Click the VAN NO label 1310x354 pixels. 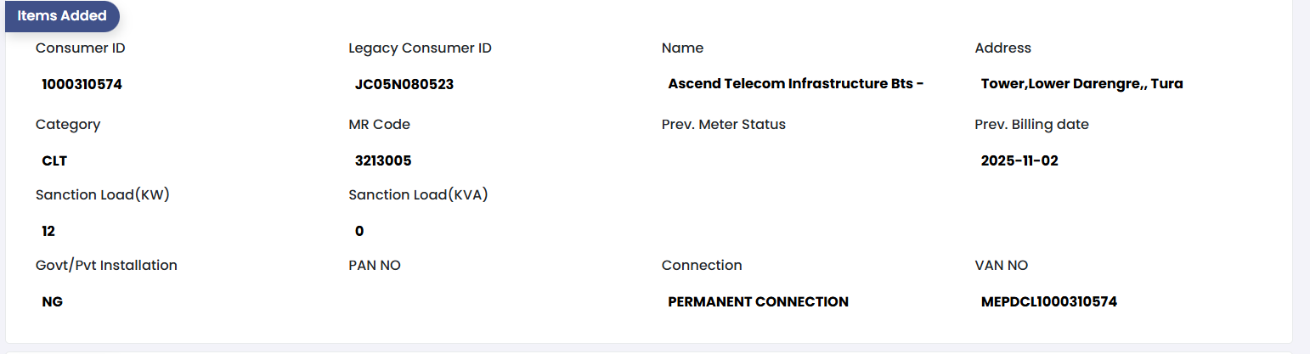pos(1001,266)
